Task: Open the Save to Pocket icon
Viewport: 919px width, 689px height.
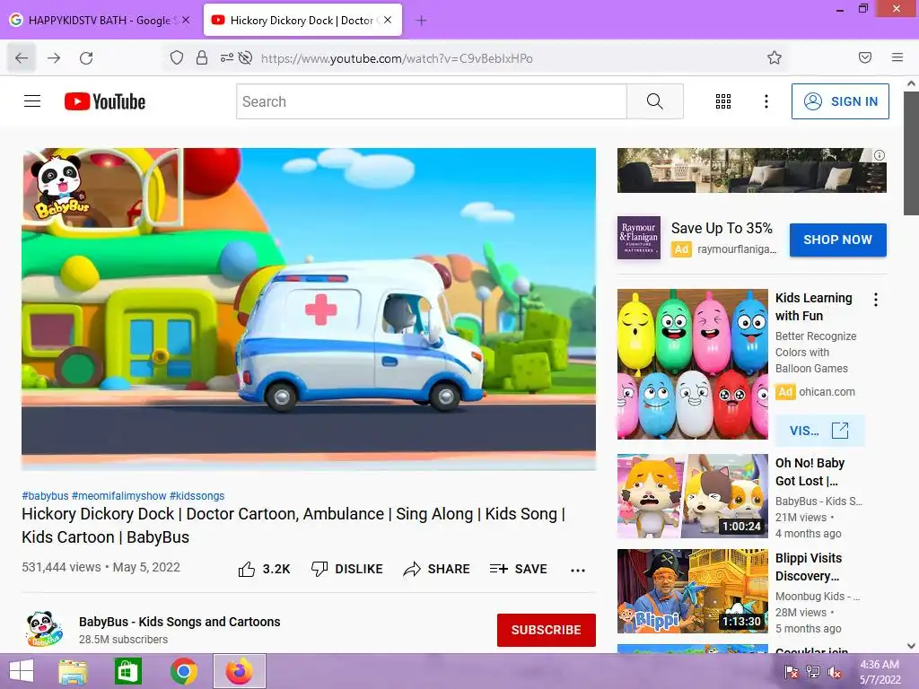Action: click(865, 57)
